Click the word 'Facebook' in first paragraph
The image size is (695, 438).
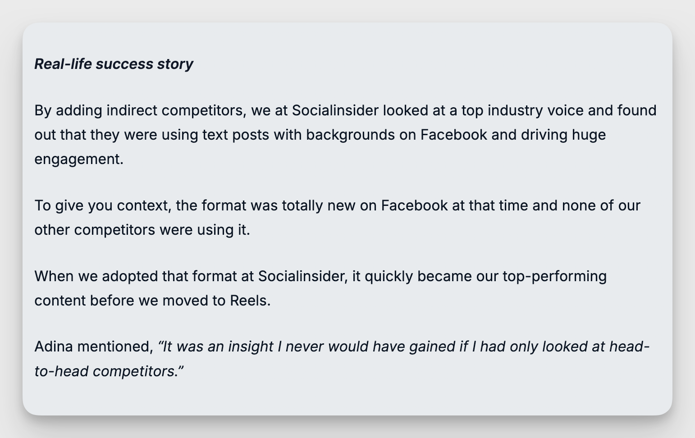[453, 135]
